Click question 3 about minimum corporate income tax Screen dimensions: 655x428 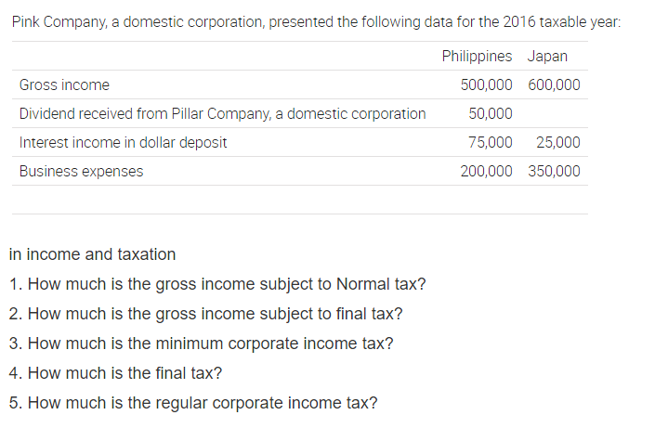click(x=201, y=344)
